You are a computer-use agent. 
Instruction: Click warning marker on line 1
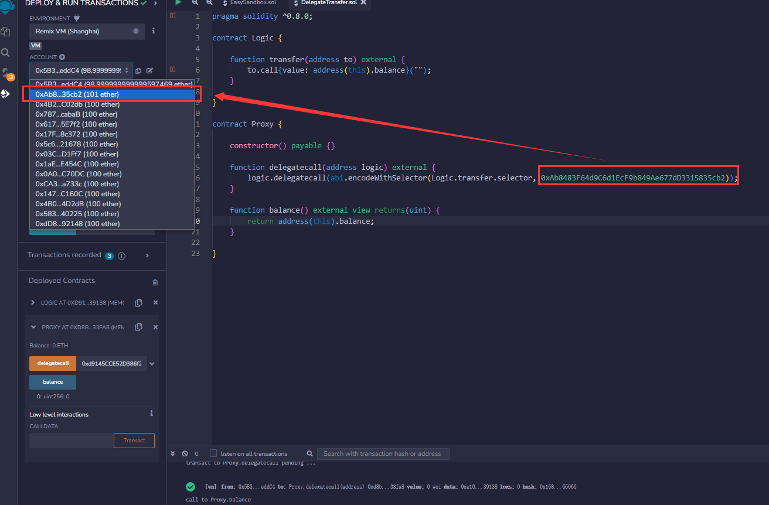click(x=172, y=16)
